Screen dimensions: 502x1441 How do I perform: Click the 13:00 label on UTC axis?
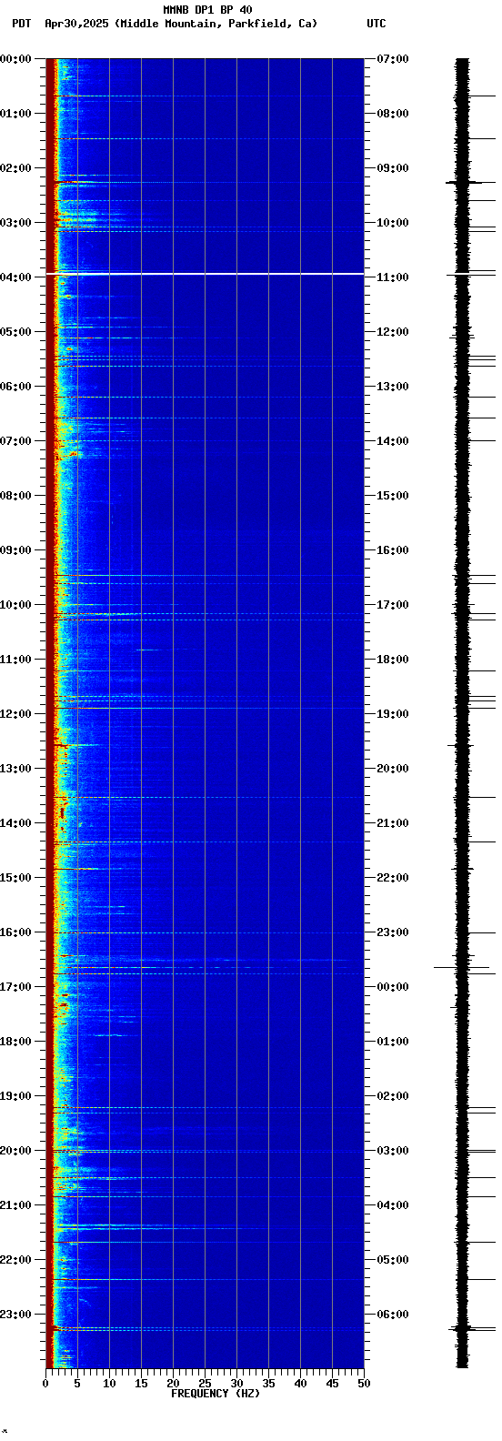click(392, 387)
